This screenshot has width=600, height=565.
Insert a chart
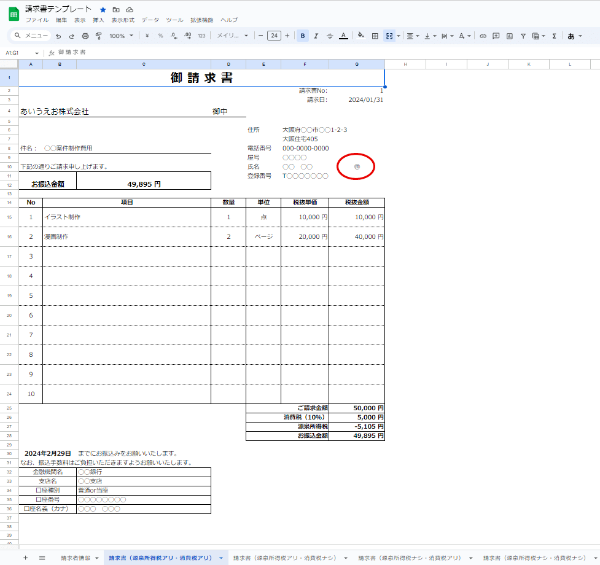(x=508, y=36)
